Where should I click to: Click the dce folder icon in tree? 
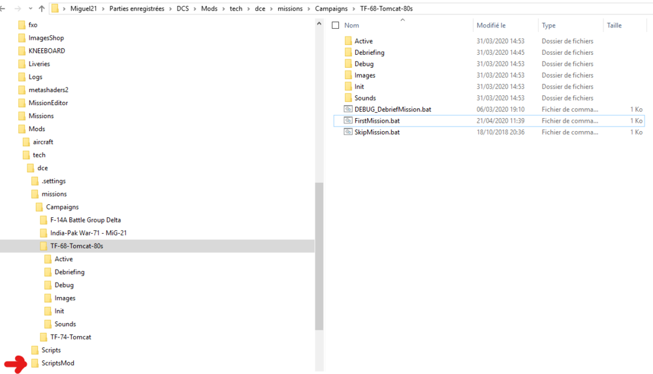[x=31, y=168]
